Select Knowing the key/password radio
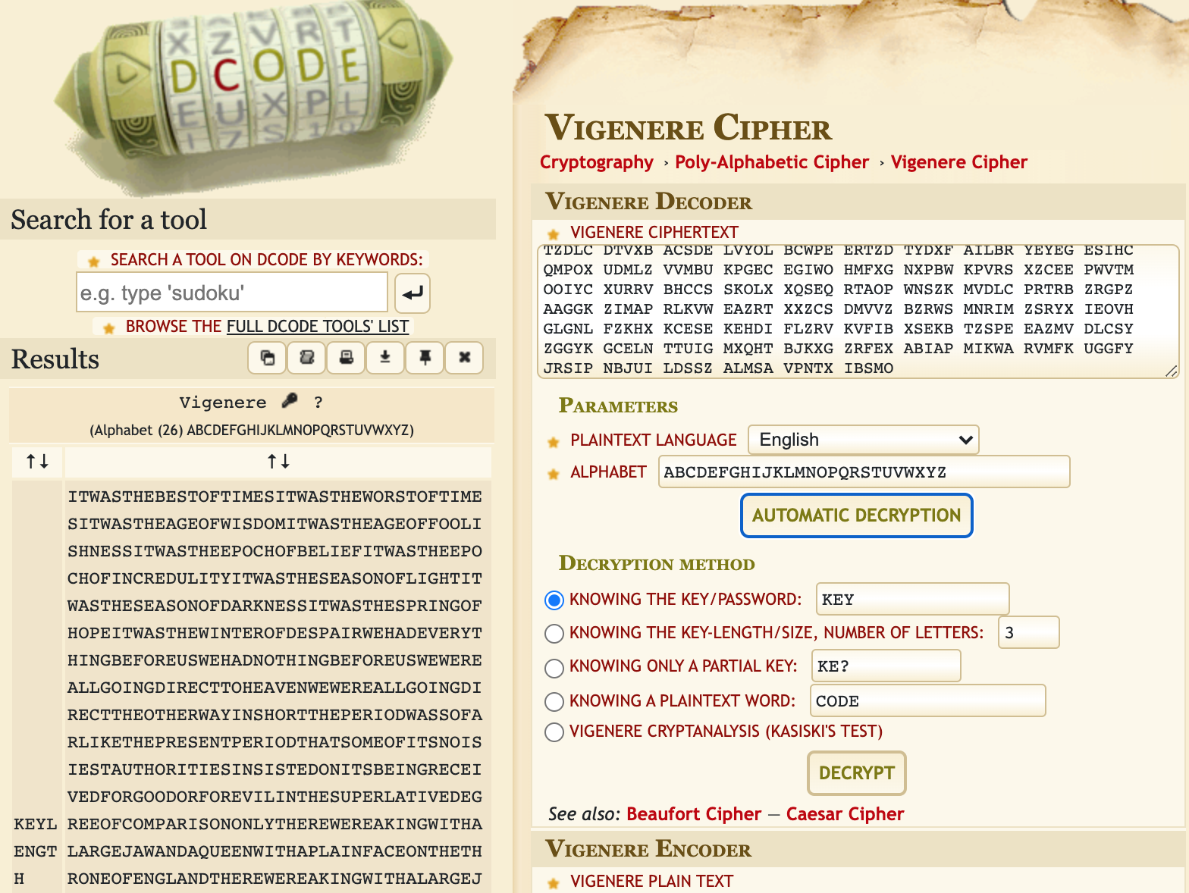Viewport: 1189px width, 893px height. click(554, 600)
